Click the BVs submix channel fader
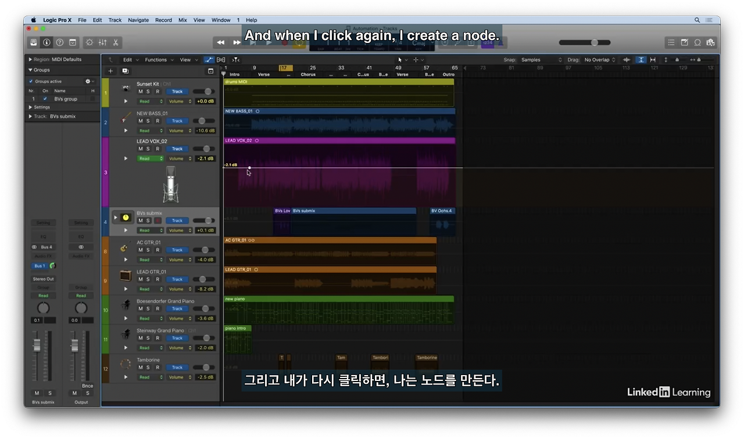 [37, 346]
